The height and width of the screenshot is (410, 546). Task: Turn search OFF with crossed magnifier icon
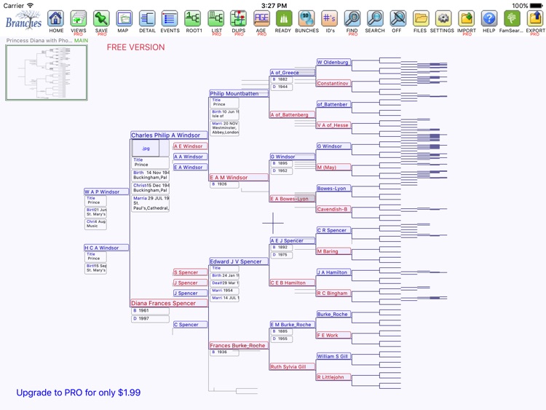(x=397, y=19)
